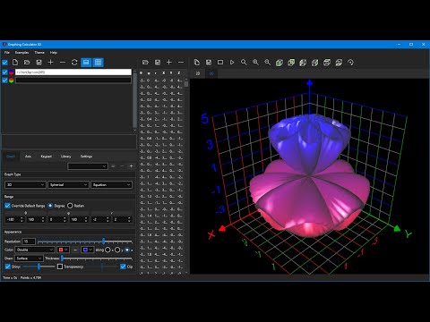Remove an equation with the equation toolbar minus icon
Image resolution: width=430 pixels, height=322 pixels.
click(63, 63)
